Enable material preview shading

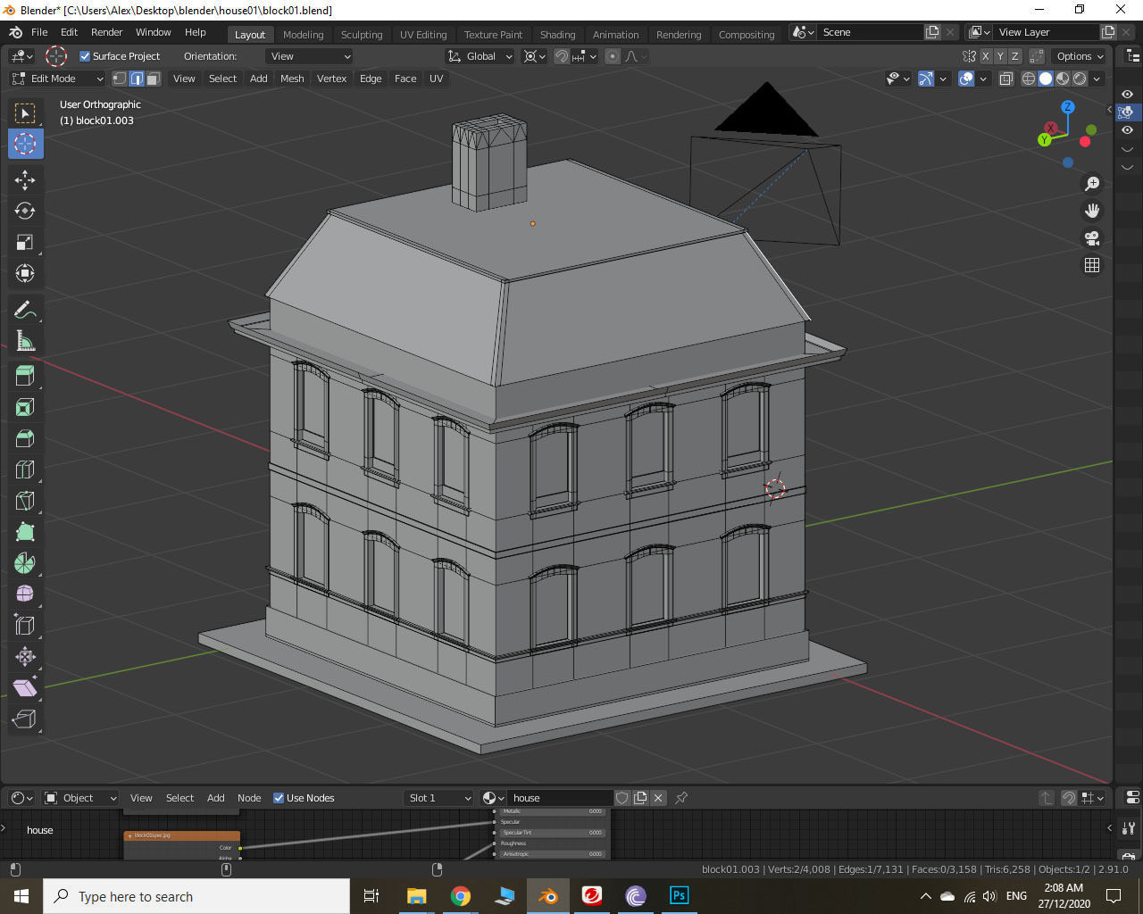coord(1063,79)
